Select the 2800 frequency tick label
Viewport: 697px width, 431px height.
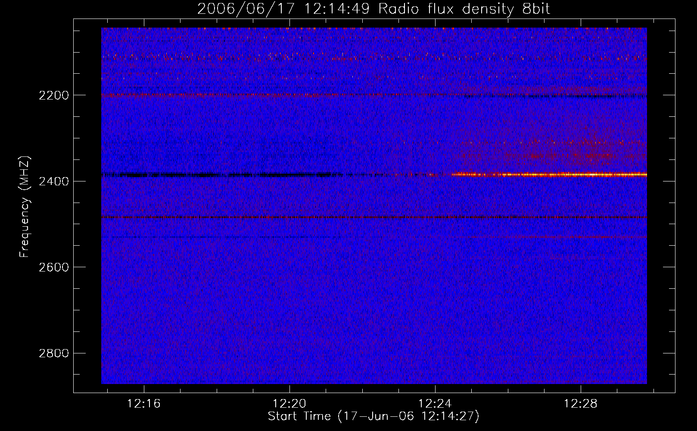(x=54, y=353)
